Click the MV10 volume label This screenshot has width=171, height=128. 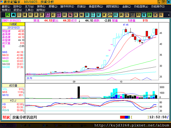pyautogui.click(x=5, y=95)
